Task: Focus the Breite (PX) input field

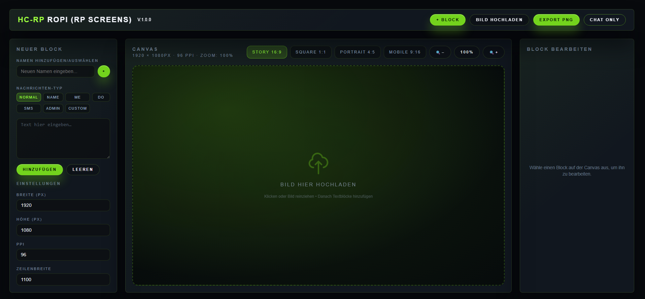Action: 63,205
